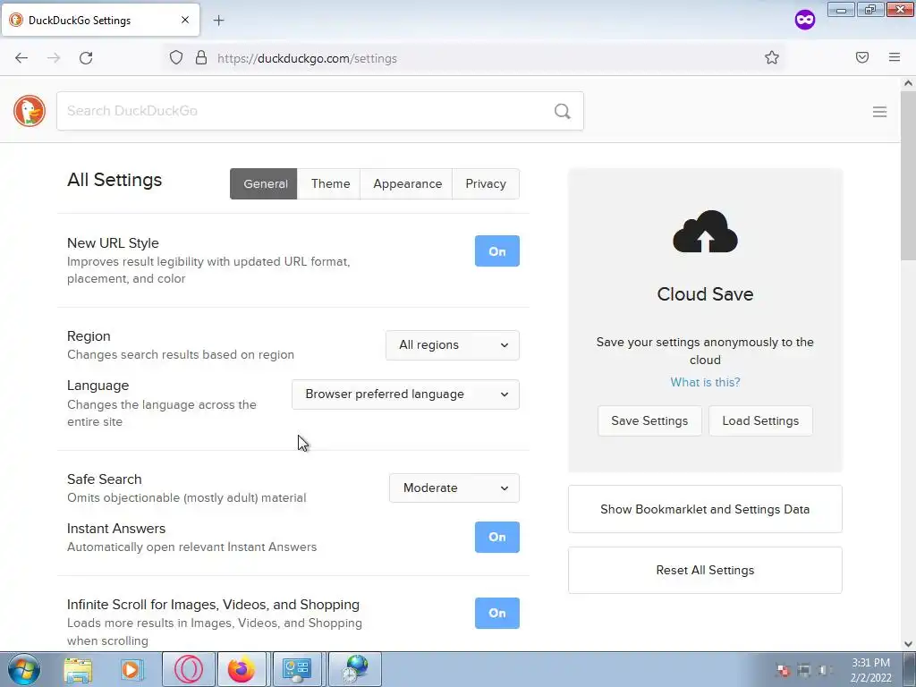Toggle Infinite Scroll for Images setting
The image size is (916, 687).
point(497,614)
